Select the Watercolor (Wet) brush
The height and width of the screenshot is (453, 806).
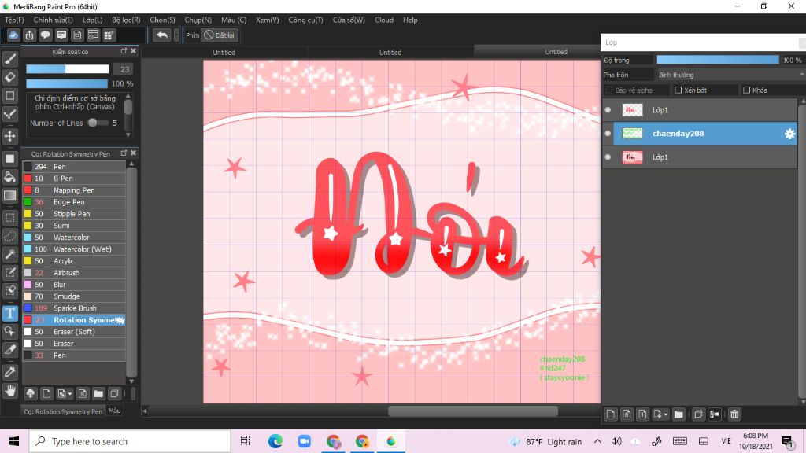click(x=74, y=249)
